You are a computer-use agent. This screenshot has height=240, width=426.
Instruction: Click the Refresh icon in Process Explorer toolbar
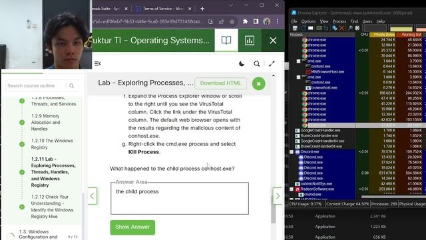coord(304,28)
